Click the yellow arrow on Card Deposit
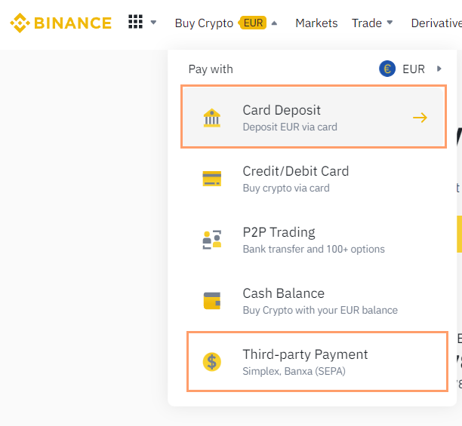This screenshot has width=462, height=426. 420,118
